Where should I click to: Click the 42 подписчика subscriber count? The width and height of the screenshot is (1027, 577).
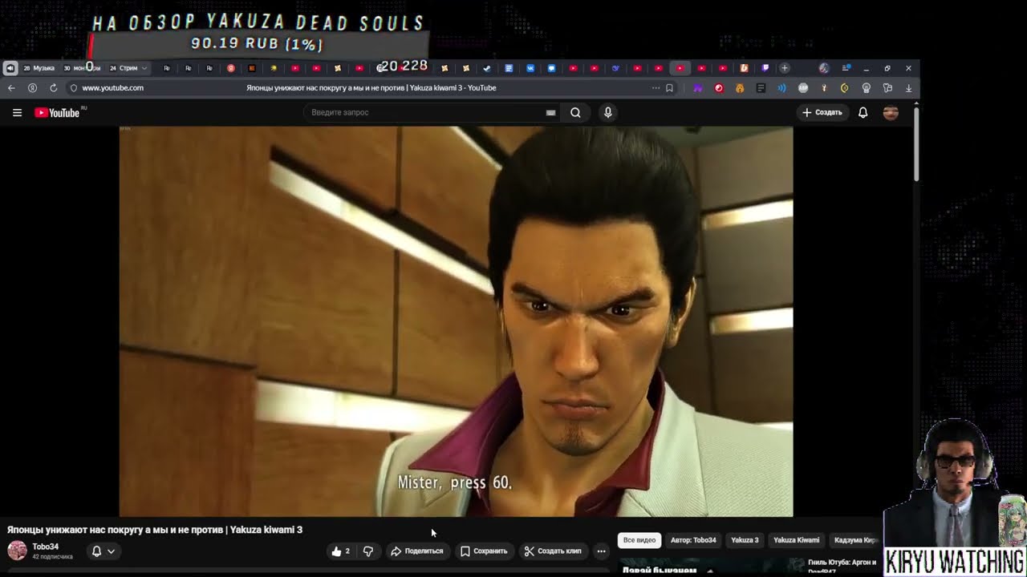tap(52, 556)
